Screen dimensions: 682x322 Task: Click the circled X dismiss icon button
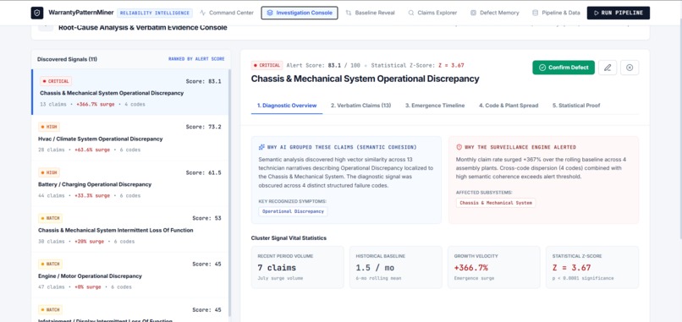(x=630, y=68)
